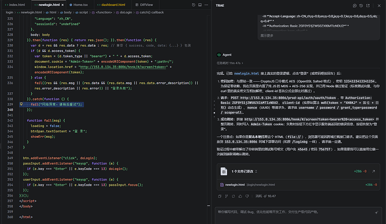The image size is (386, 224).
Task: Close the TRAE side panel
Action: point(379,6)
